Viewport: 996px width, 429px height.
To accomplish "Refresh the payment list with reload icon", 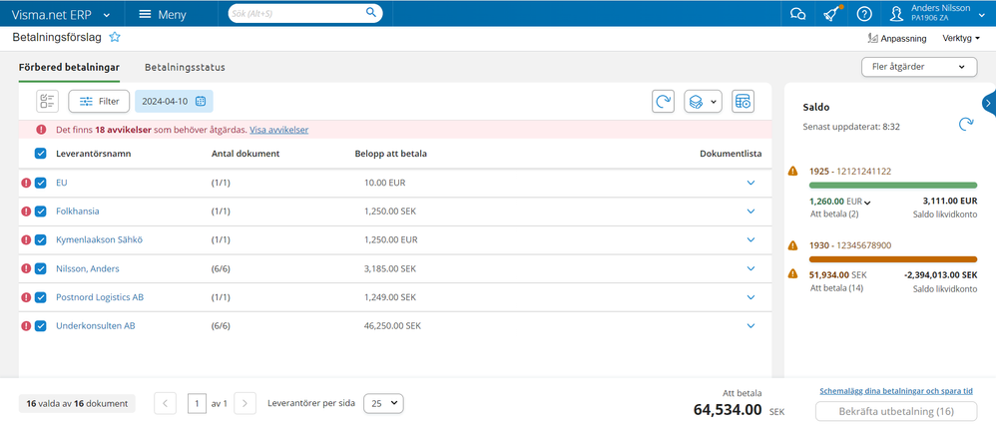I will click(x=663, y=102).
